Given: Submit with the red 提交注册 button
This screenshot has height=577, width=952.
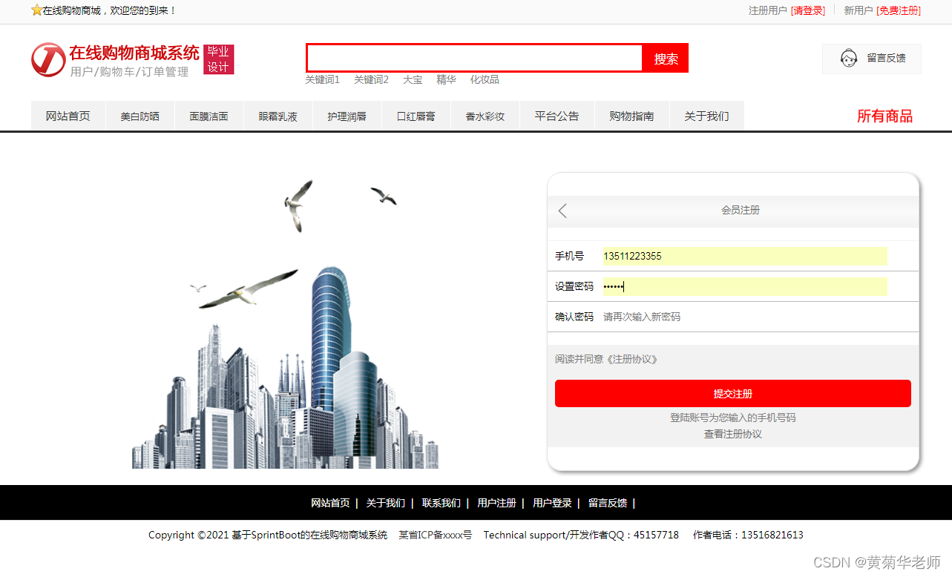Looking at the screenshot, I should tap(733, 394).
